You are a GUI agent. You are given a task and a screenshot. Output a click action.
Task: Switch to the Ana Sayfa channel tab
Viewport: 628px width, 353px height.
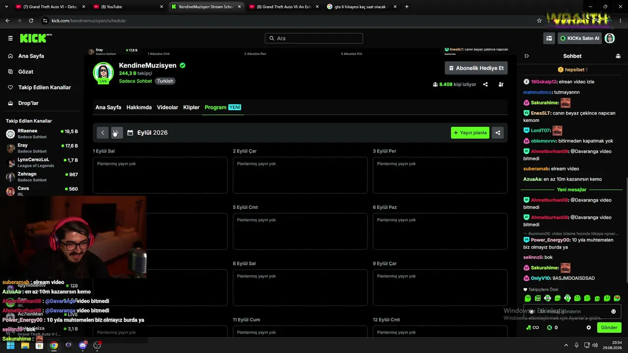pos(108,107)
